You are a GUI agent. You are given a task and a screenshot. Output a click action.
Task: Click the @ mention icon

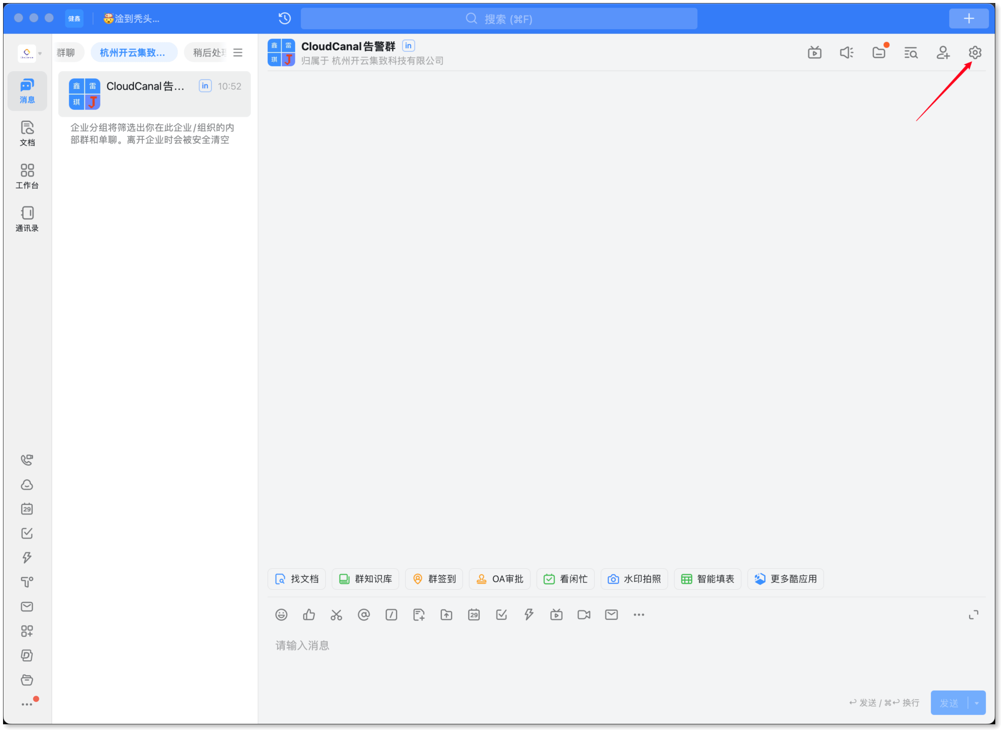[363, 615]
